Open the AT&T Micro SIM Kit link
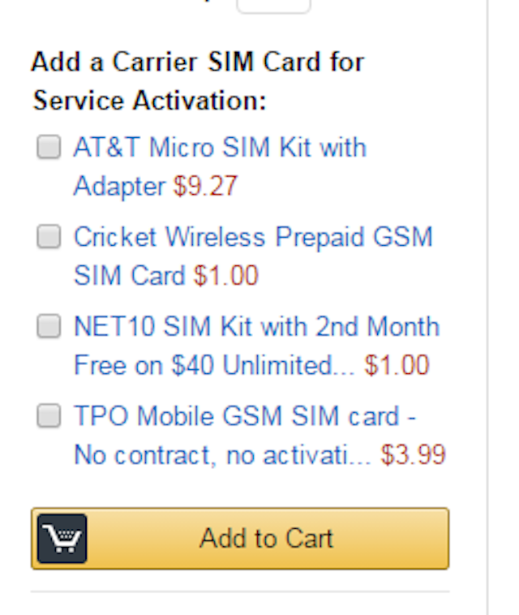 point(220,148)
